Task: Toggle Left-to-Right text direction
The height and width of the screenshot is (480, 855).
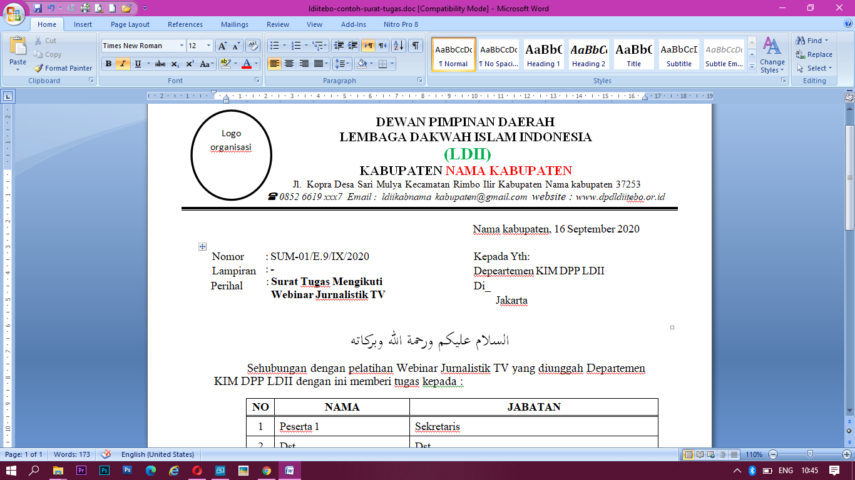Action: tap(368, 46)
